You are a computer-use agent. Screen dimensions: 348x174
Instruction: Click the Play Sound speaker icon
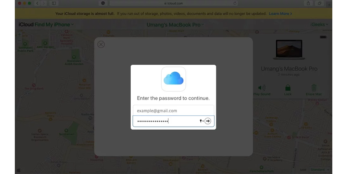262,88
